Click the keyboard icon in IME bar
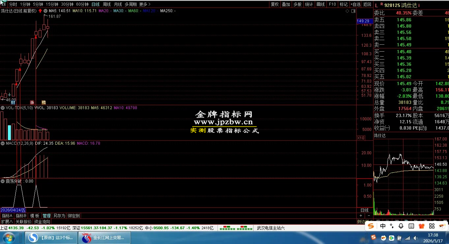The width and height of the screenshot is (449, 244). tap(412, 226)
